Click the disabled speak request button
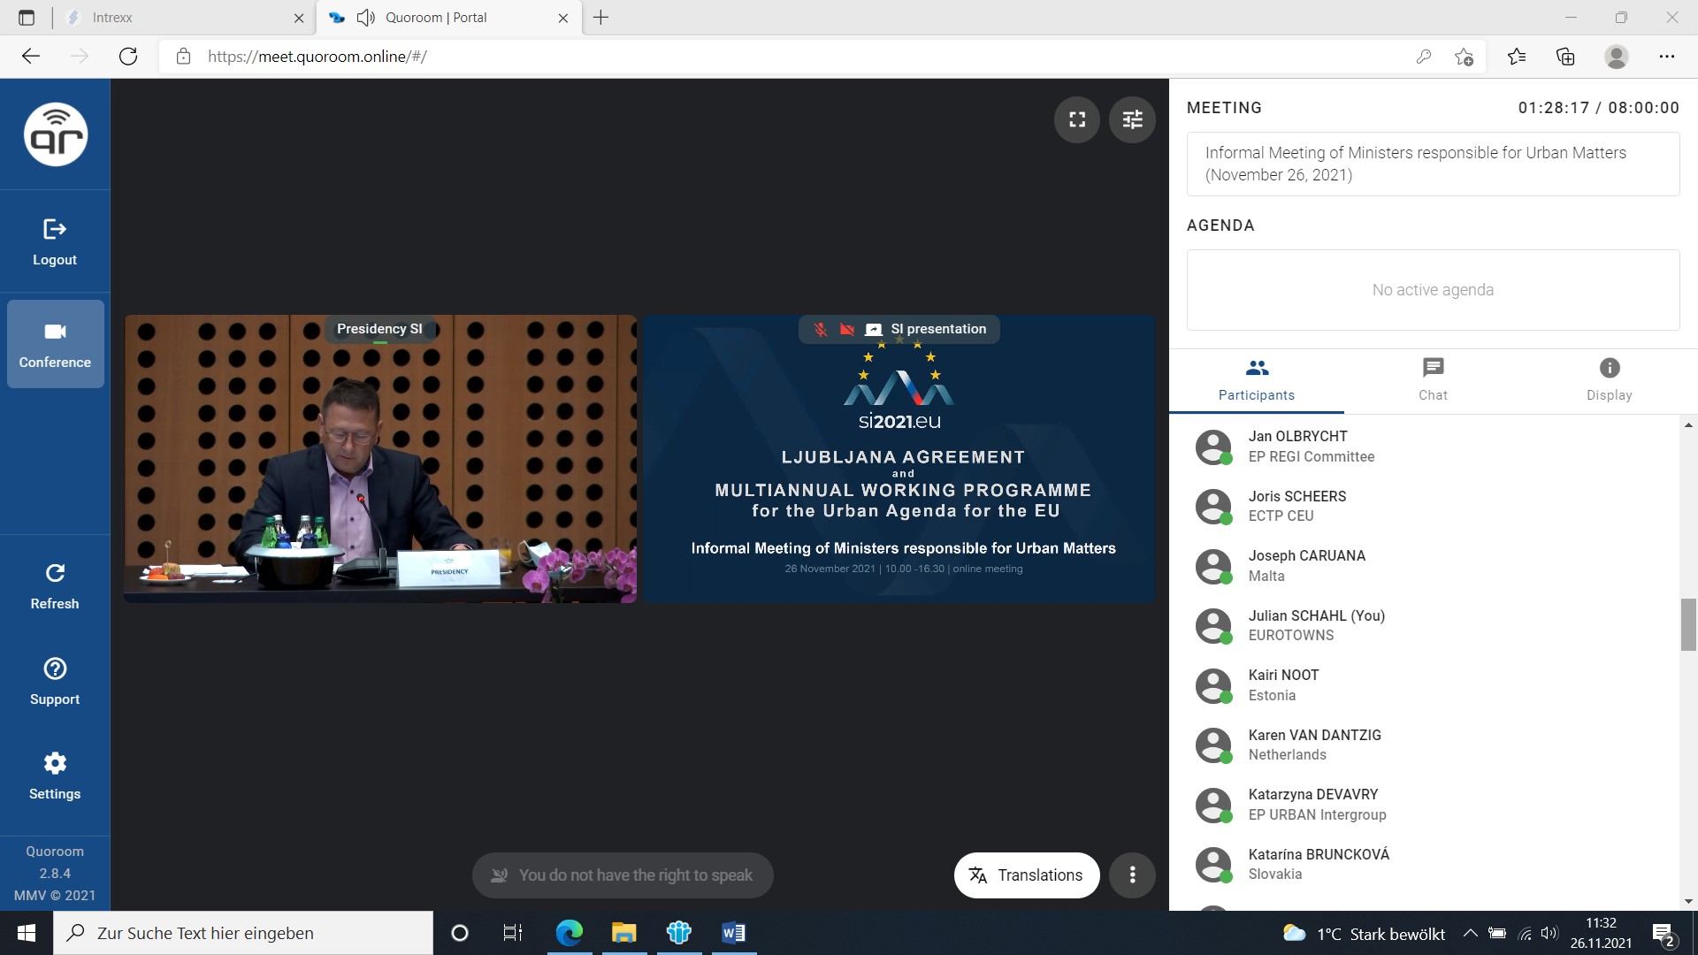The width and height of the screenshot is (1698, 955). (x=623, y=875)
